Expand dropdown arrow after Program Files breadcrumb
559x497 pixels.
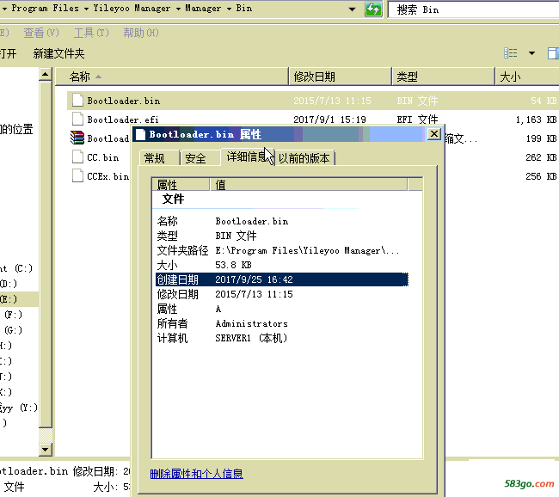tap(86, 9)
